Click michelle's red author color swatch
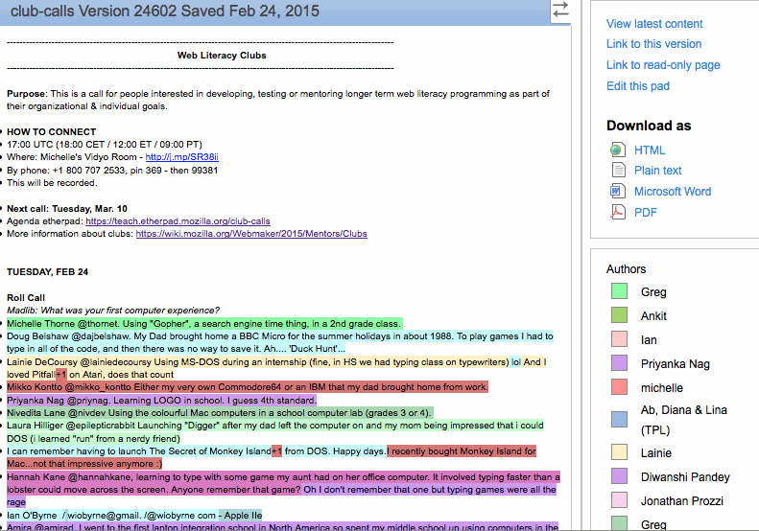This screenshot has height=531, width=759. tap(619, 387)
